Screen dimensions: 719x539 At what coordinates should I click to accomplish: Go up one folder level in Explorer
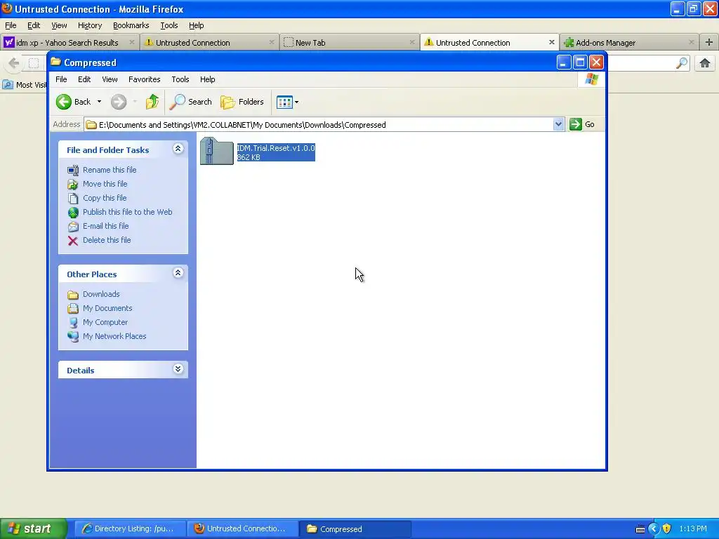coord(152,102)
